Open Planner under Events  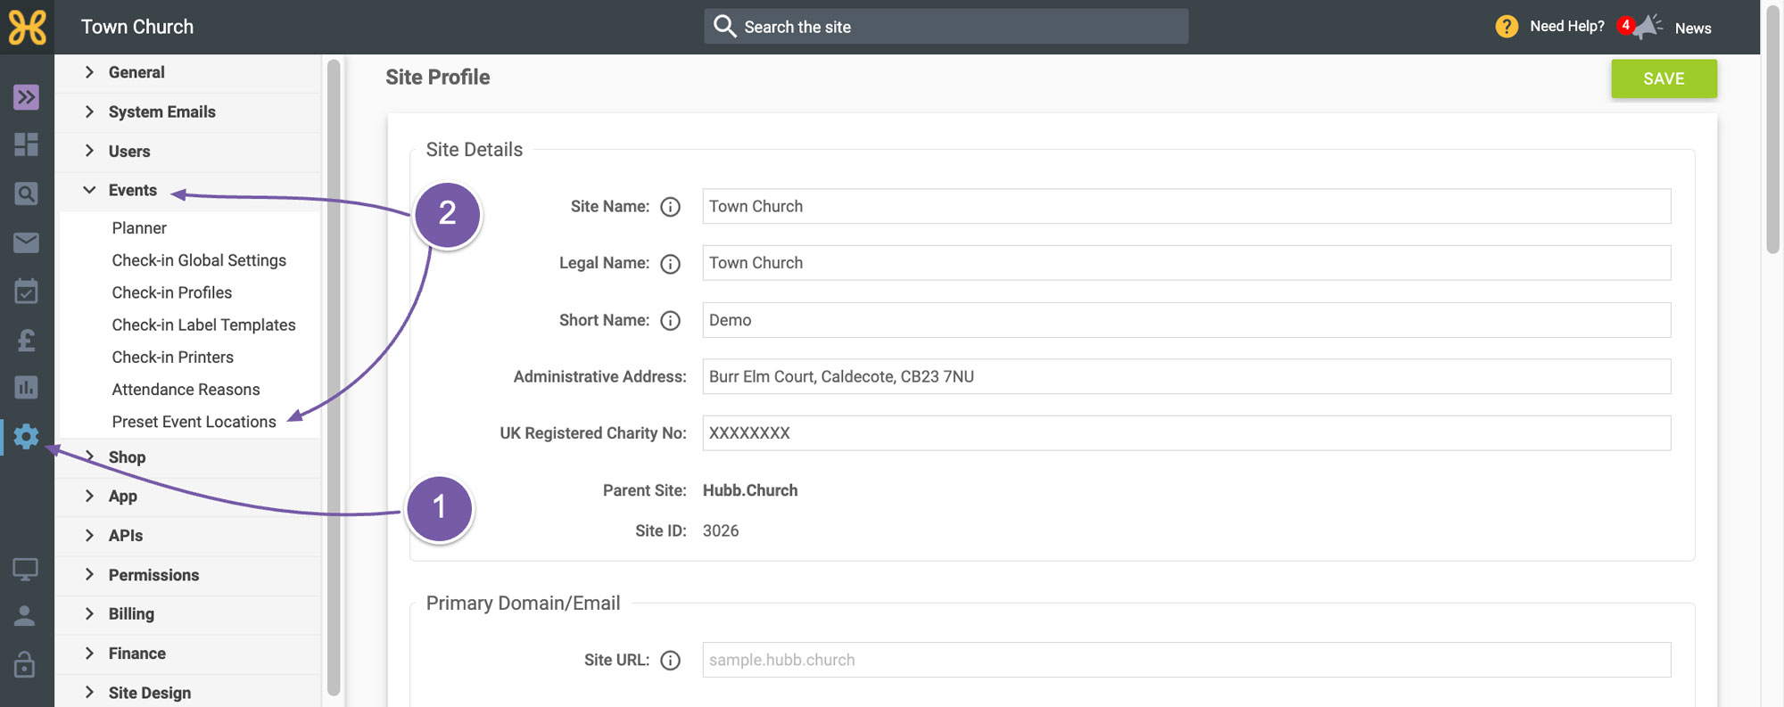[x=139, y=228]
